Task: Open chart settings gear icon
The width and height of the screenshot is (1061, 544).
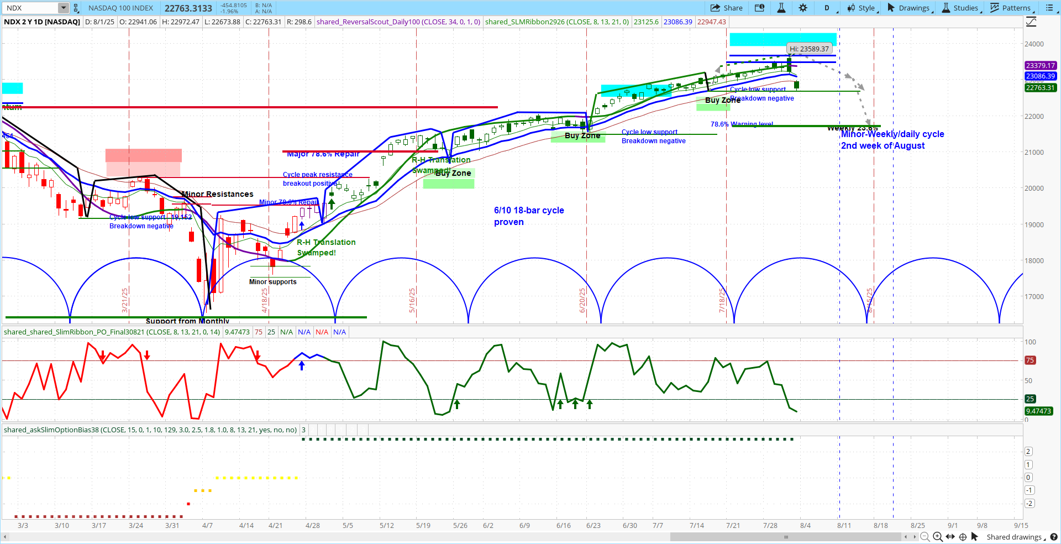Action: [803, 8]
